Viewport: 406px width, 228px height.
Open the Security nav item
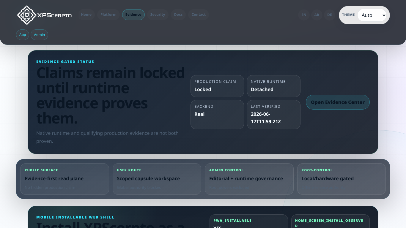tap(158, 15)
